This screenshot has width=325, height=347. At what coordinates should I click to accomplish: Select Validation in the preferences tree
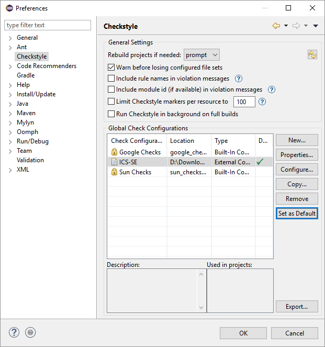[x=30, y=160]
